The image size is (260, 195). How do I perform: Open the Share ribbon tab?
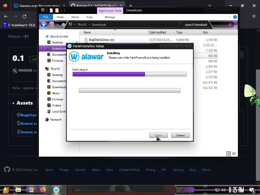[75, 17]
